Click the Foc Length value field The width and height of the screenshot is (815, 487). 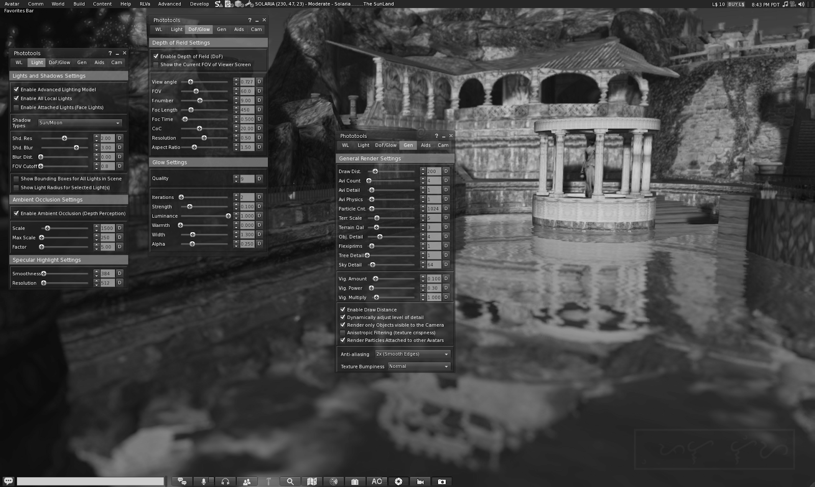click(247, 110)
